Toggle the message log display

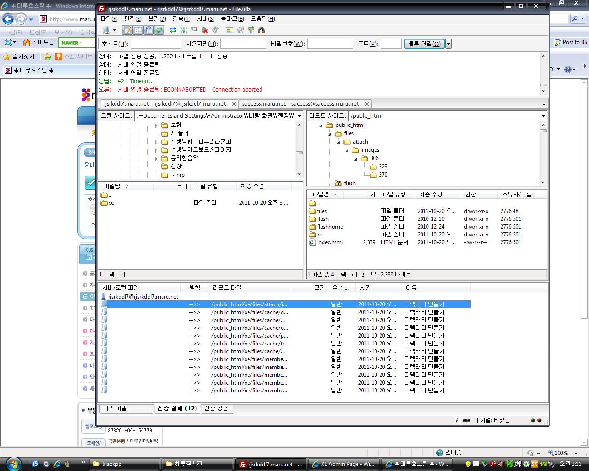point(127,30)
